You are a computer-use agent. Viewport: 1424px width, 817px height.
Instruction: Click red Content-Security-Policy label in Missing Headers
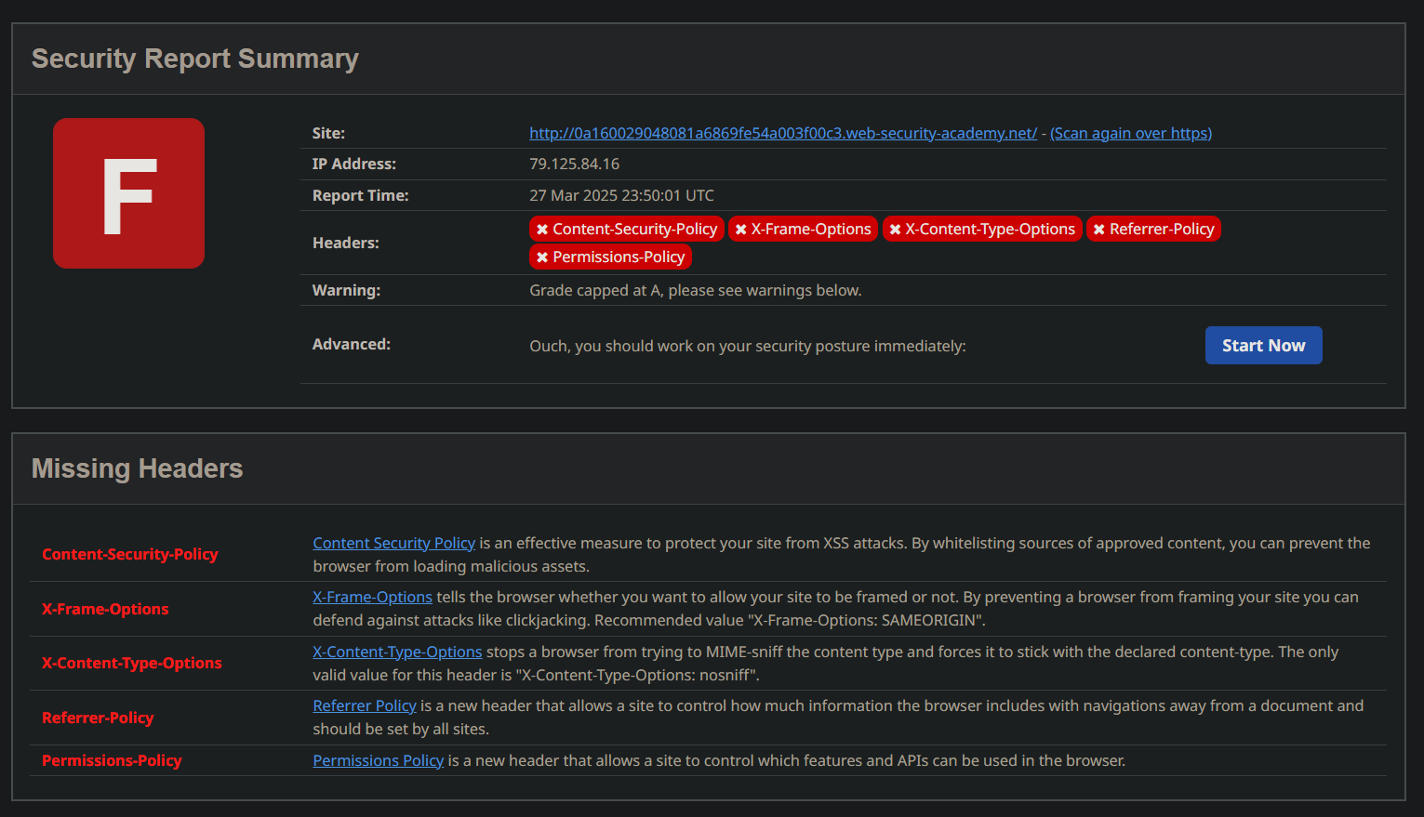point(129,554)
